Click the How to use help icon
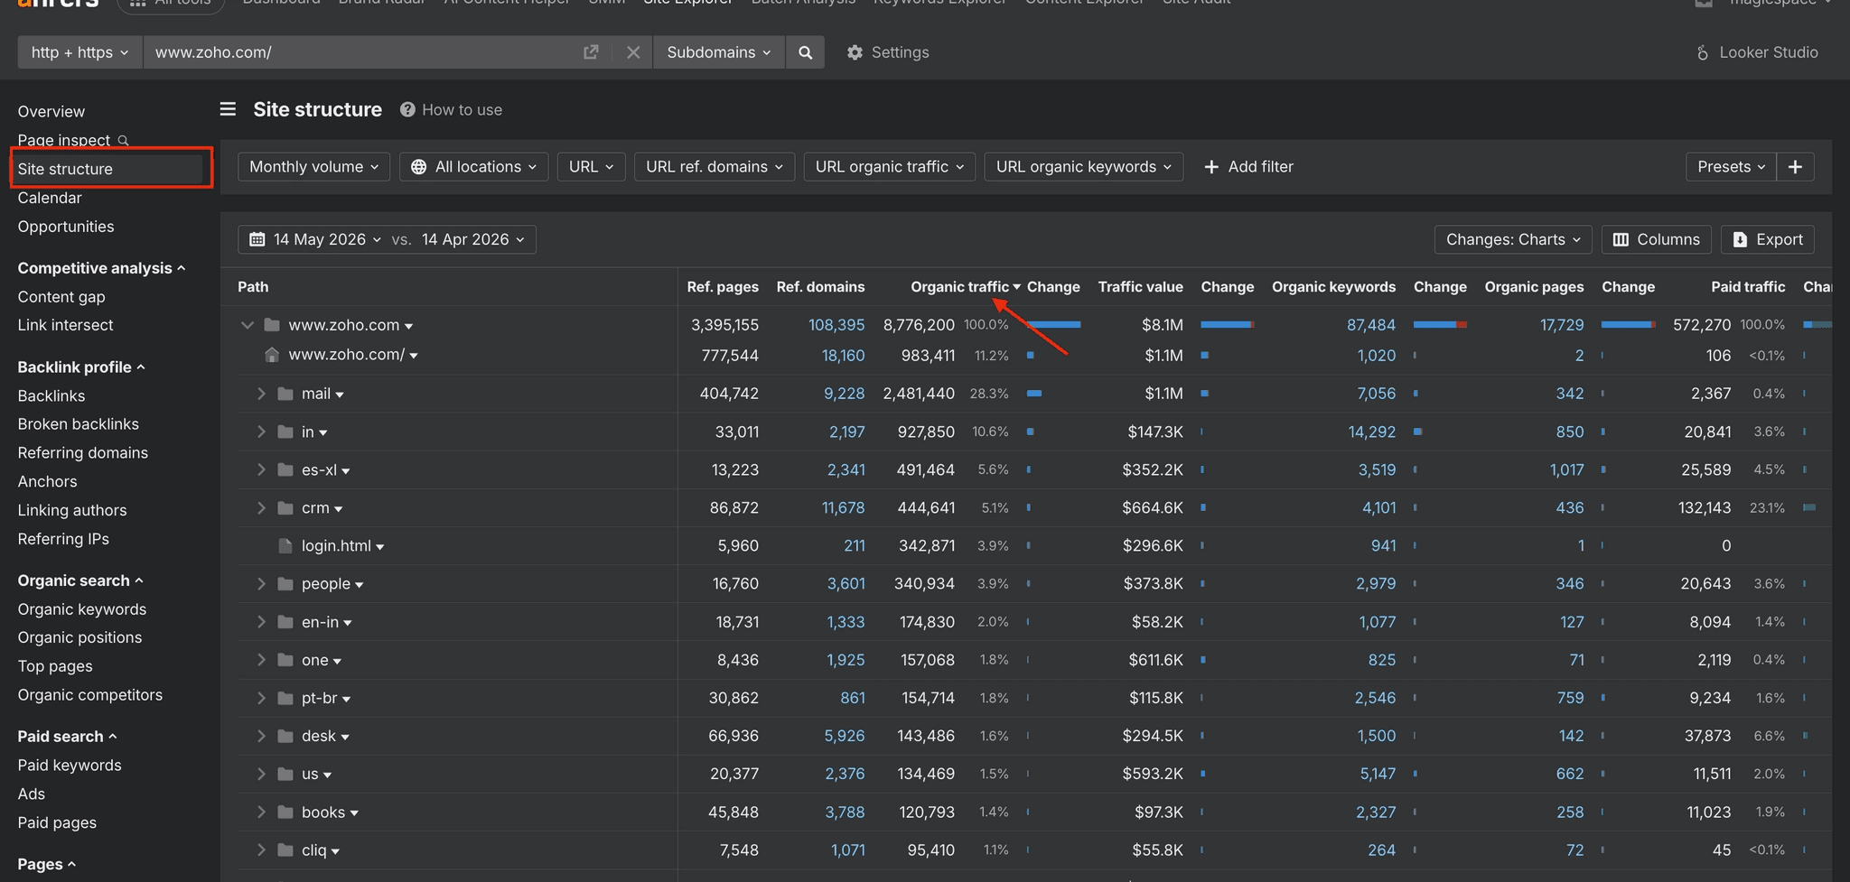Viewport: 1850px width, 882px height. coord(407,109)
